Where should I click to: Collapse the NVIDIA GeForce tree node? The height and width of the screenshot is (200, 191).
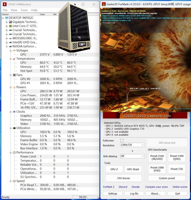(x=6, y=46)
